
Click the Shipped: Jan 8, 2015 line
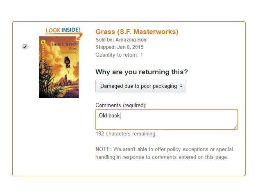click(x=119, y=47)
